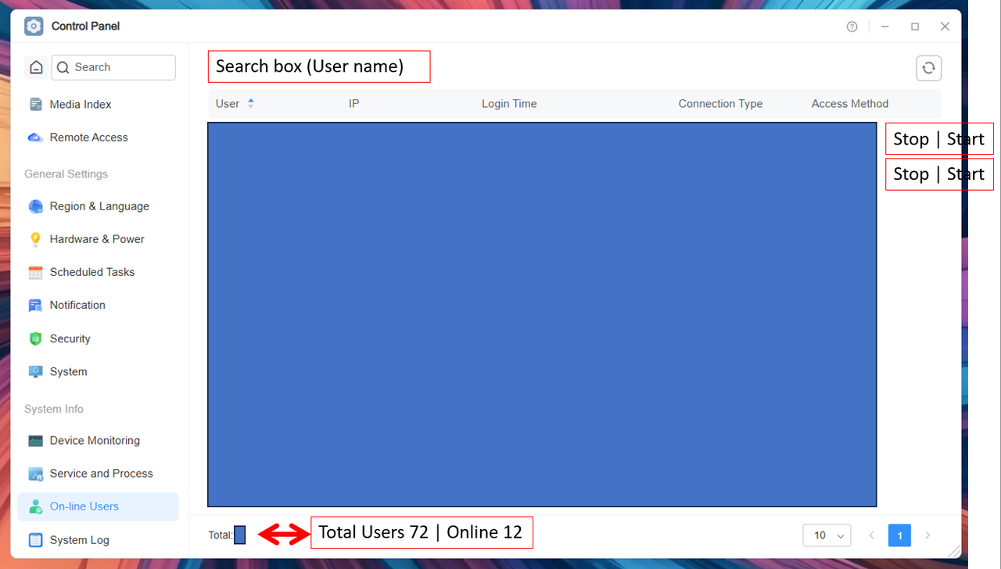Select the On-line Users menu item

(x=98, y=506)
